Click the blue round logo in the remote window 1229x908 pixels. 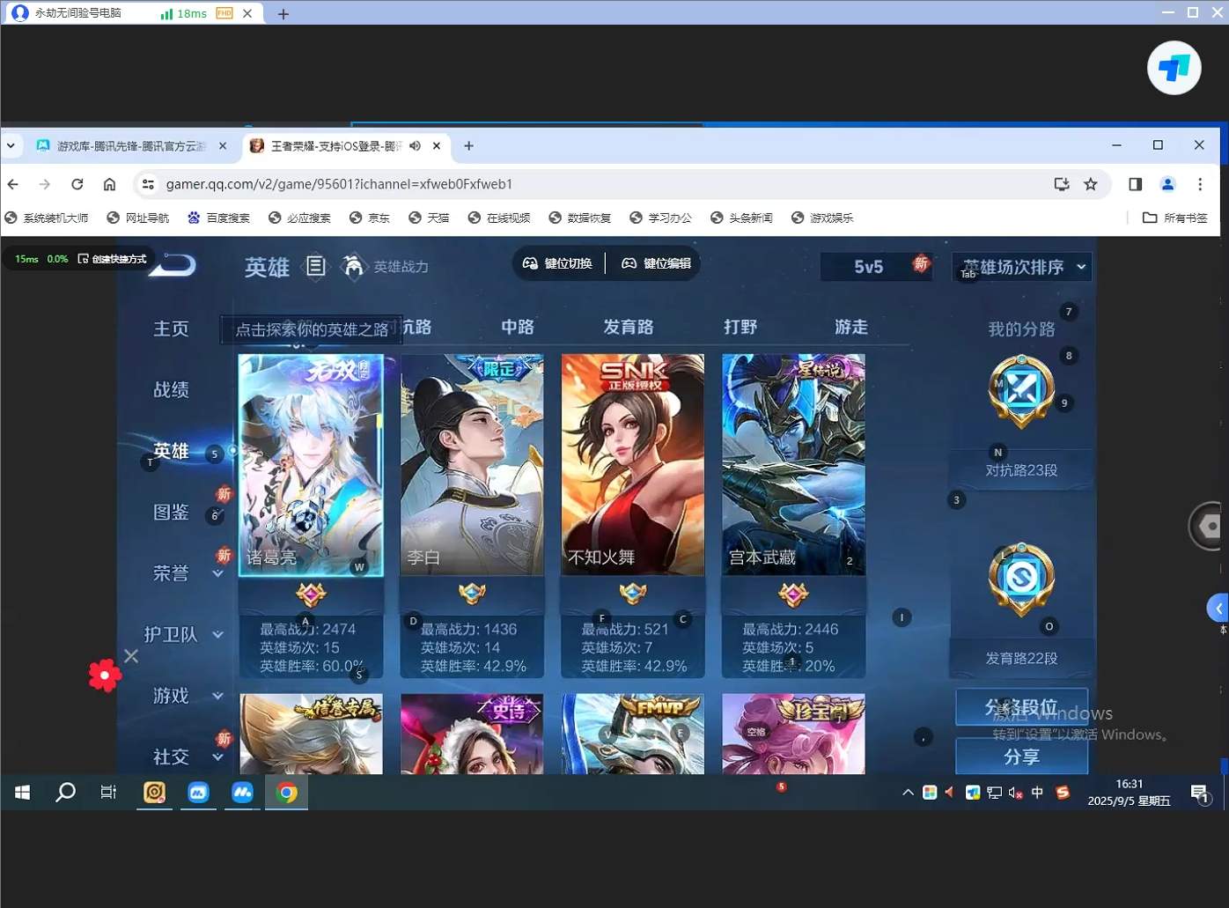[x=1174, y=68]
